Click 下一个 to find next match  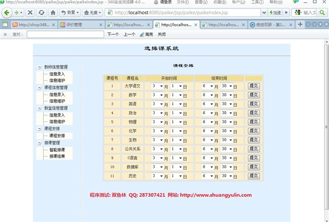pyautogui.click(x=113, y=34)
